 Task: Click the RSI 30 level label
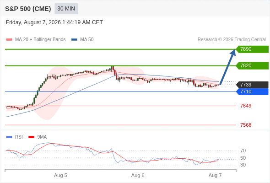pos(243,165)
